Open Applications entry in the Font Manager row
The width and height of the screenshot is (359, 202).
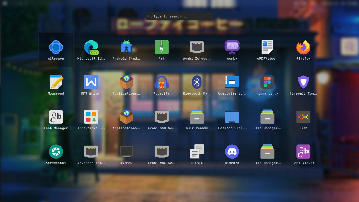coord(126,120)
